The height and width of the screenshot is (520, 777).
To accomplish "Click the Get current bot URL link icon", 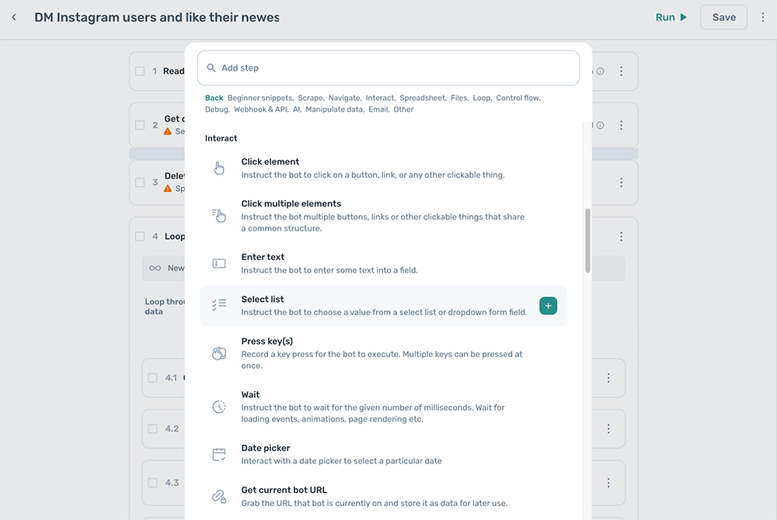I will 218,494.
